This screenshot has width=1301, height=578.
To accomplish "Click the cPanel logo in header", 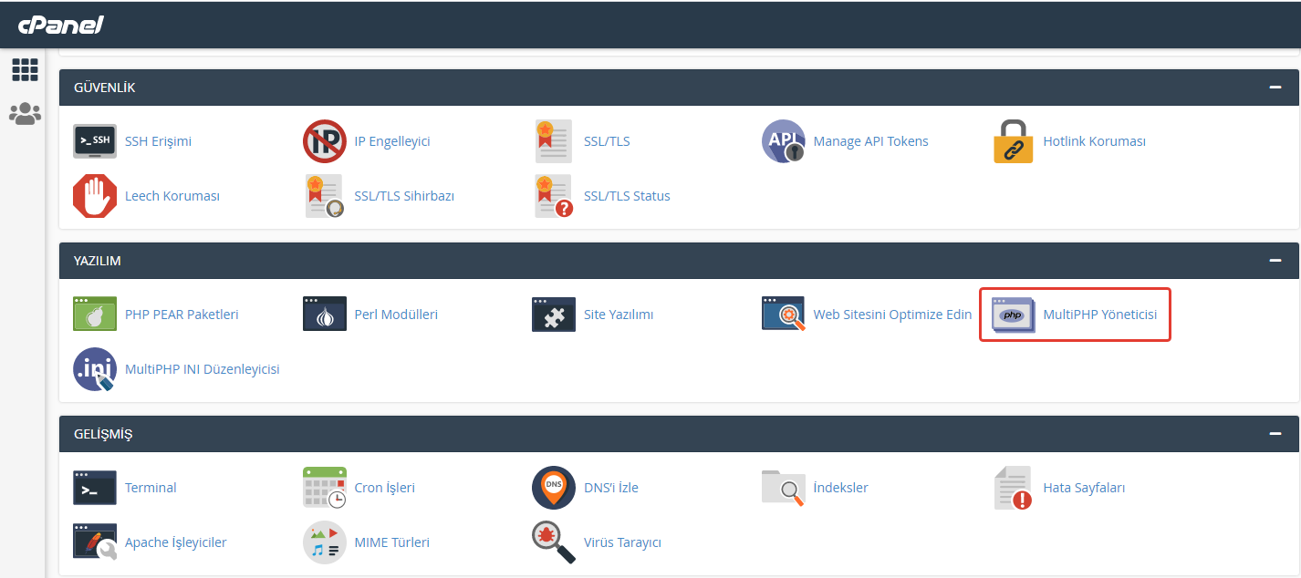I will point(61,25).
